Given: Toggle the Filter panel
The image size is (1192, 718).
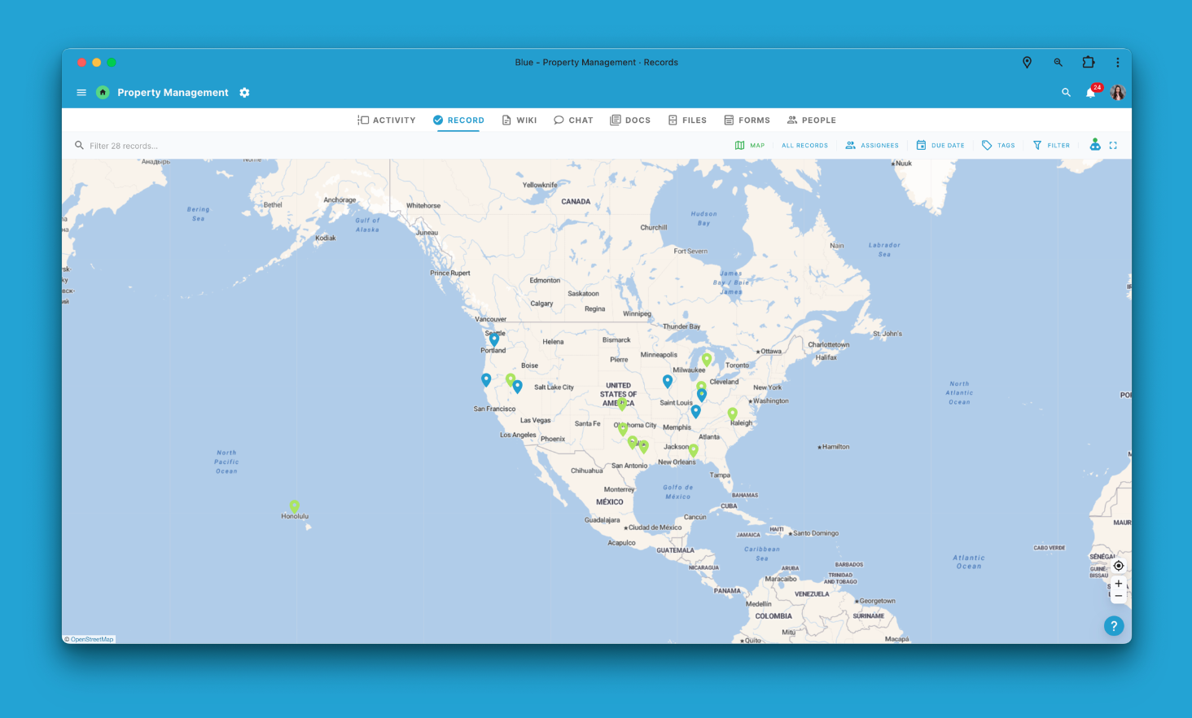Looking at the screenshot, I should 1051,146.
